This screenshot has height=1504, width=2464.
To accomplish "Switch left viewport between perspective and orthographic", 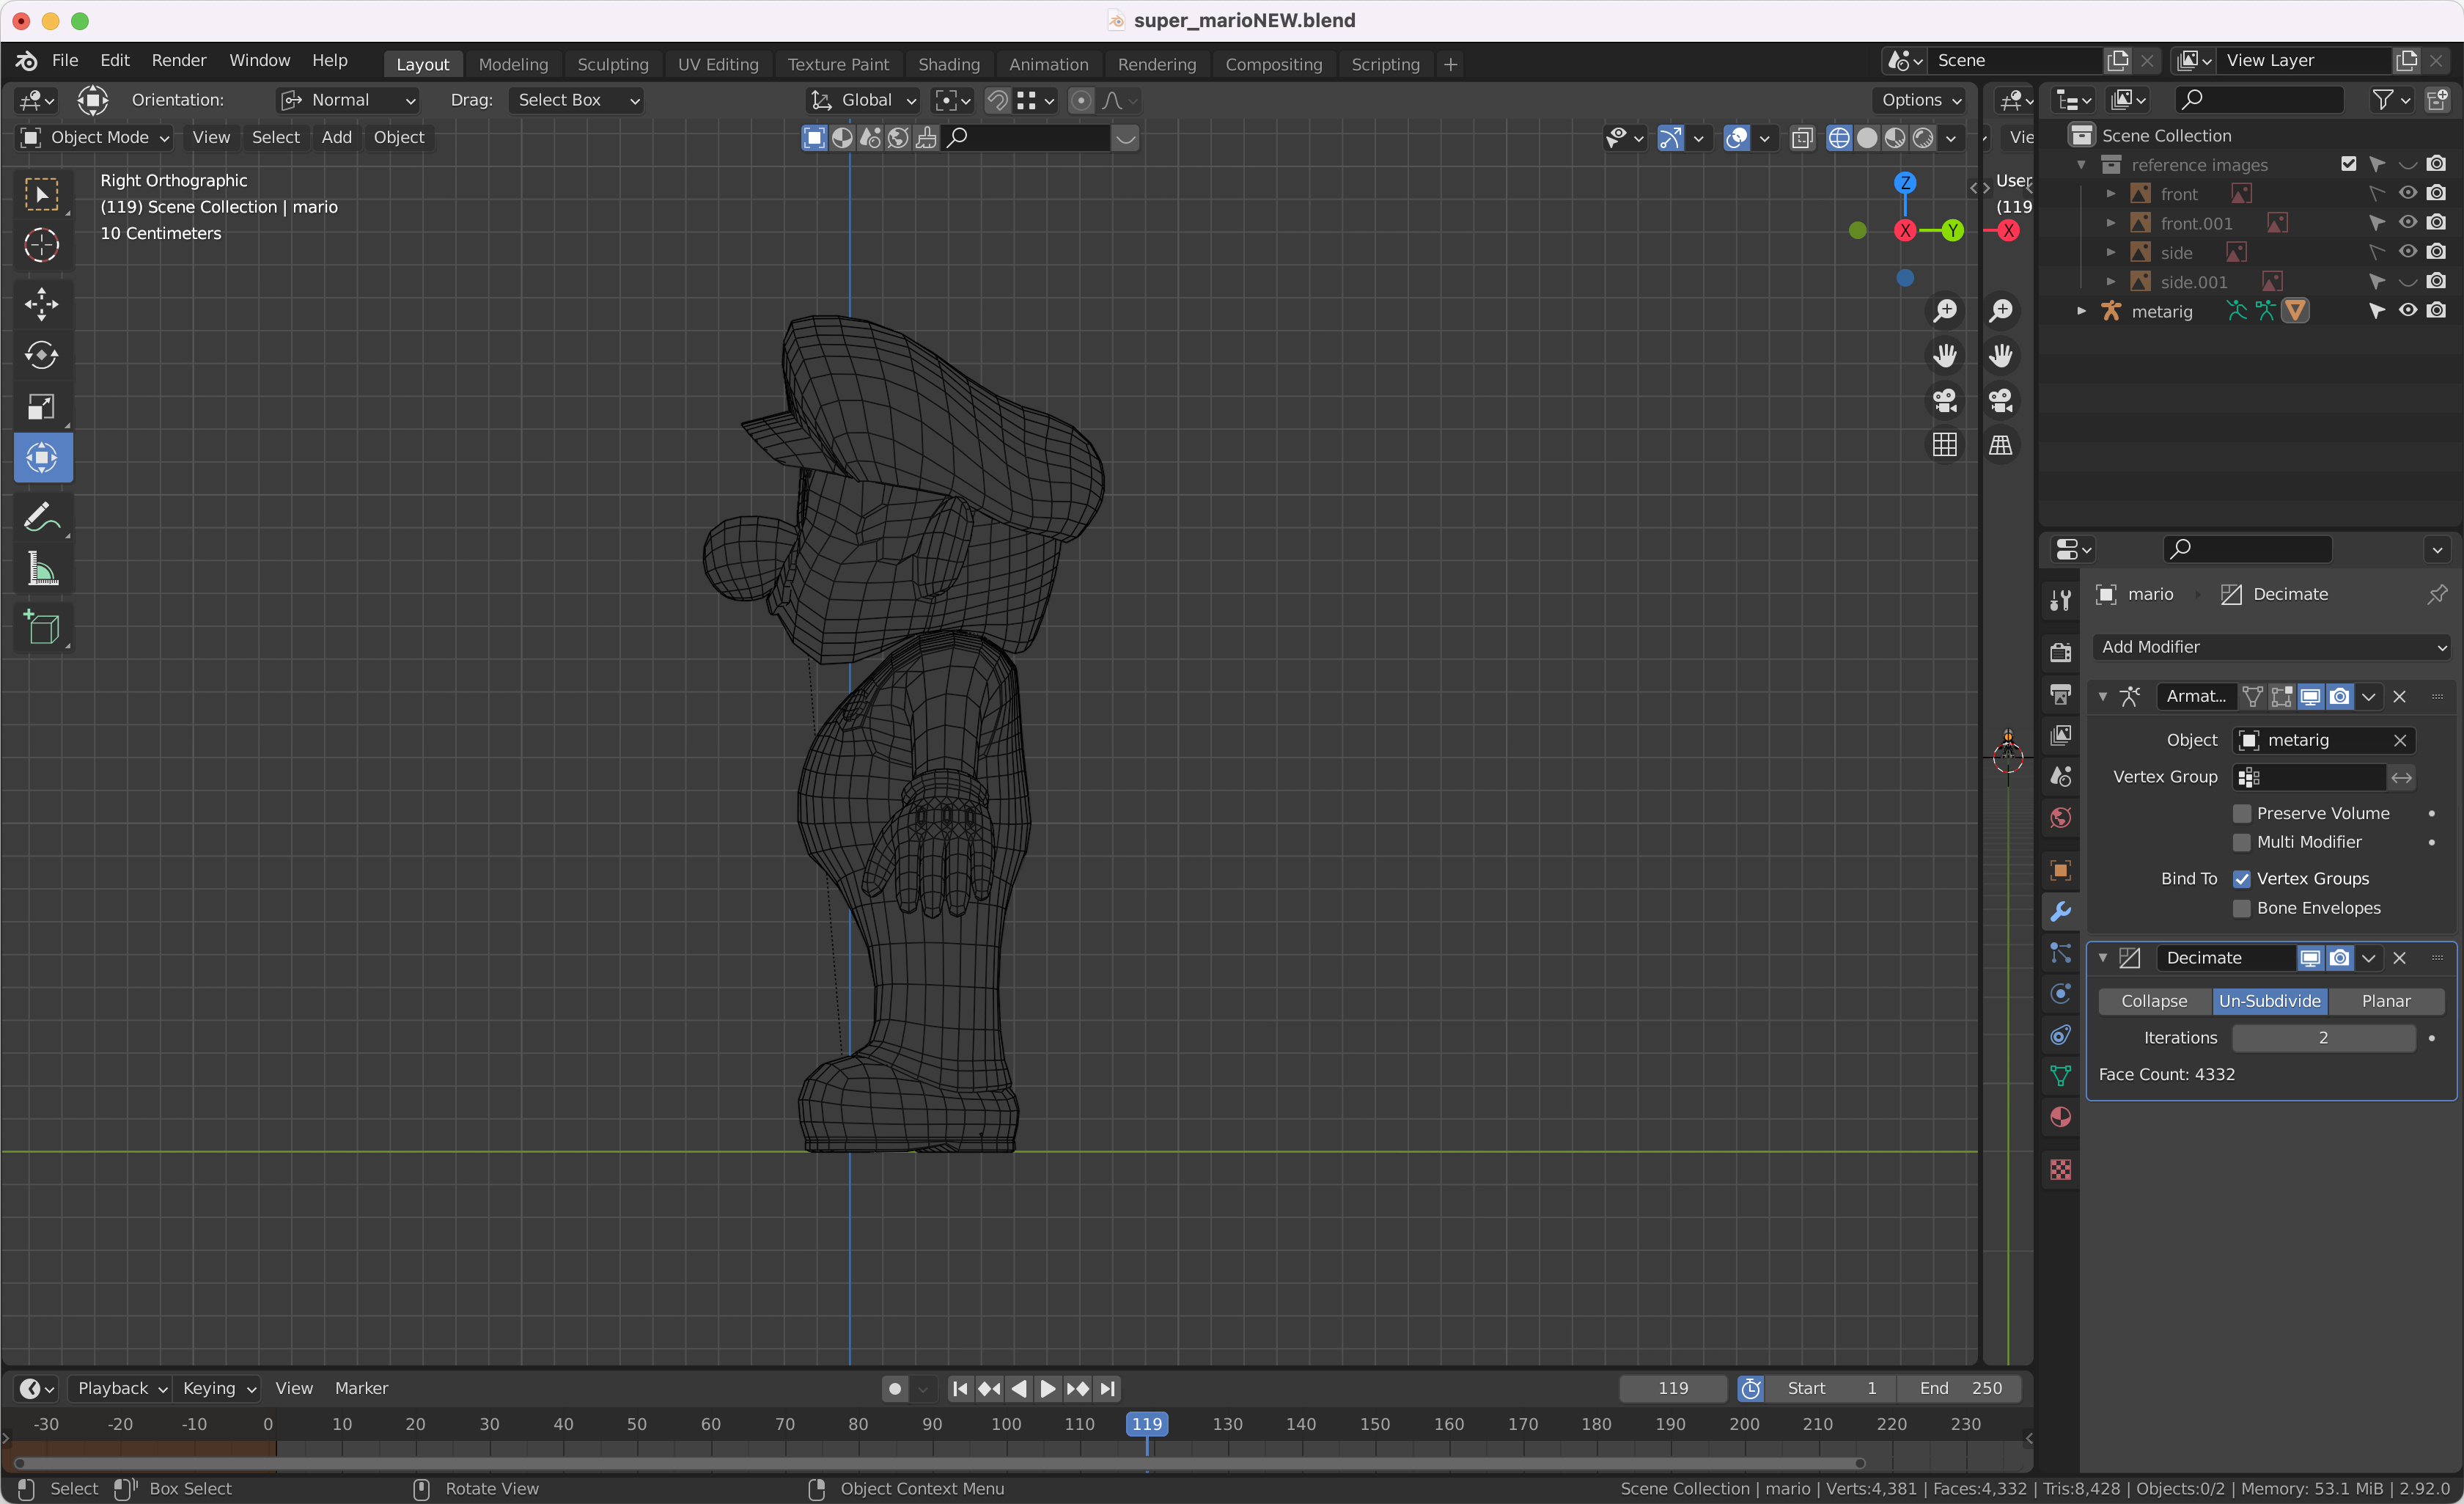I will pyautogui.click(x=1944, y=445).
